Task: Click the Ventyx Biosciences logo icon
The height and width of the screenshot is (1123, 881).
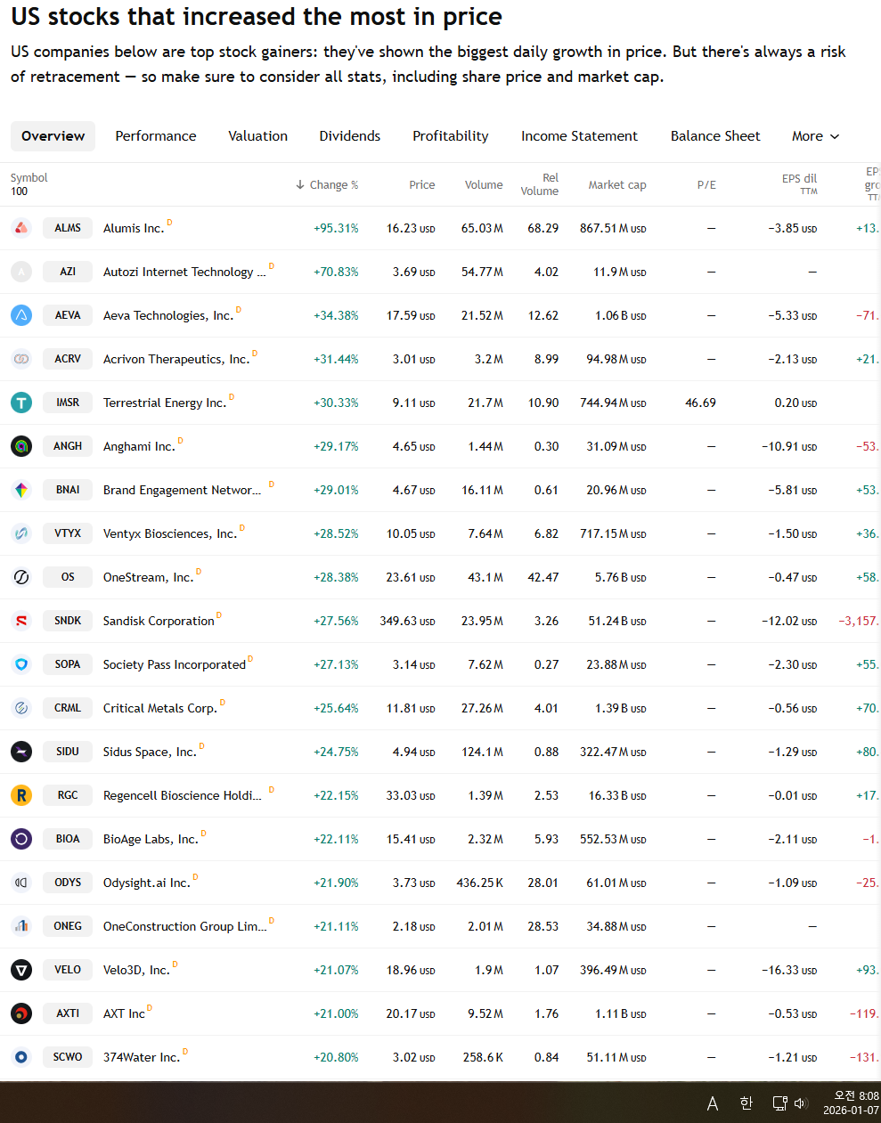Action: (21, 533)
